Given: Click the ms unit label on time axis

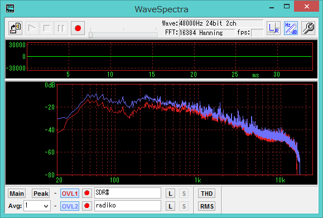Looking at the screenshot, I should (x=255, y=75).
